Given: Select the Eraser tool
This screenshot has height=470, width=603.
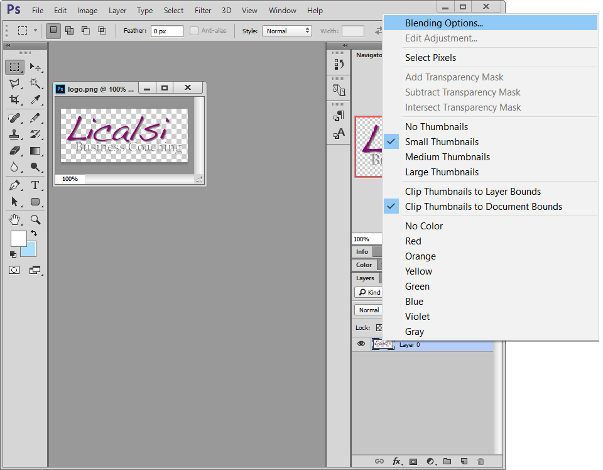Looking at the screenshot, I should [x=14, y=151].
